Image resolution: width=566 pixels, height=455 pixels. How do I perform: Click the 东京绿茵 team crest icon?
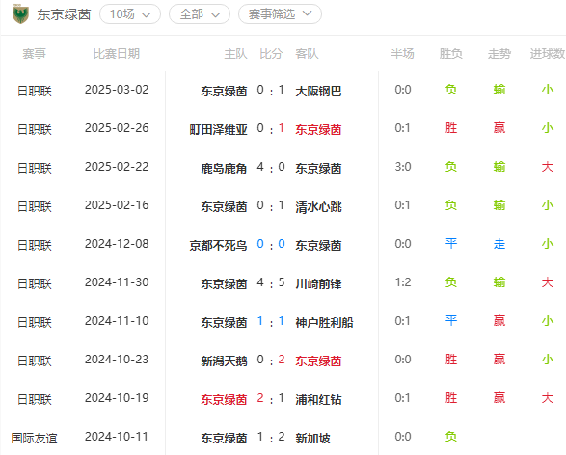(x=20, y=14)
